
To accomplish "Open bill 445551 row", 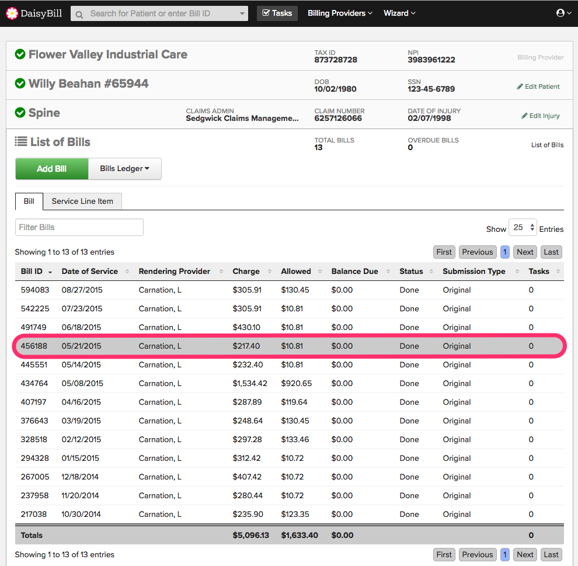I will (290, 364).
